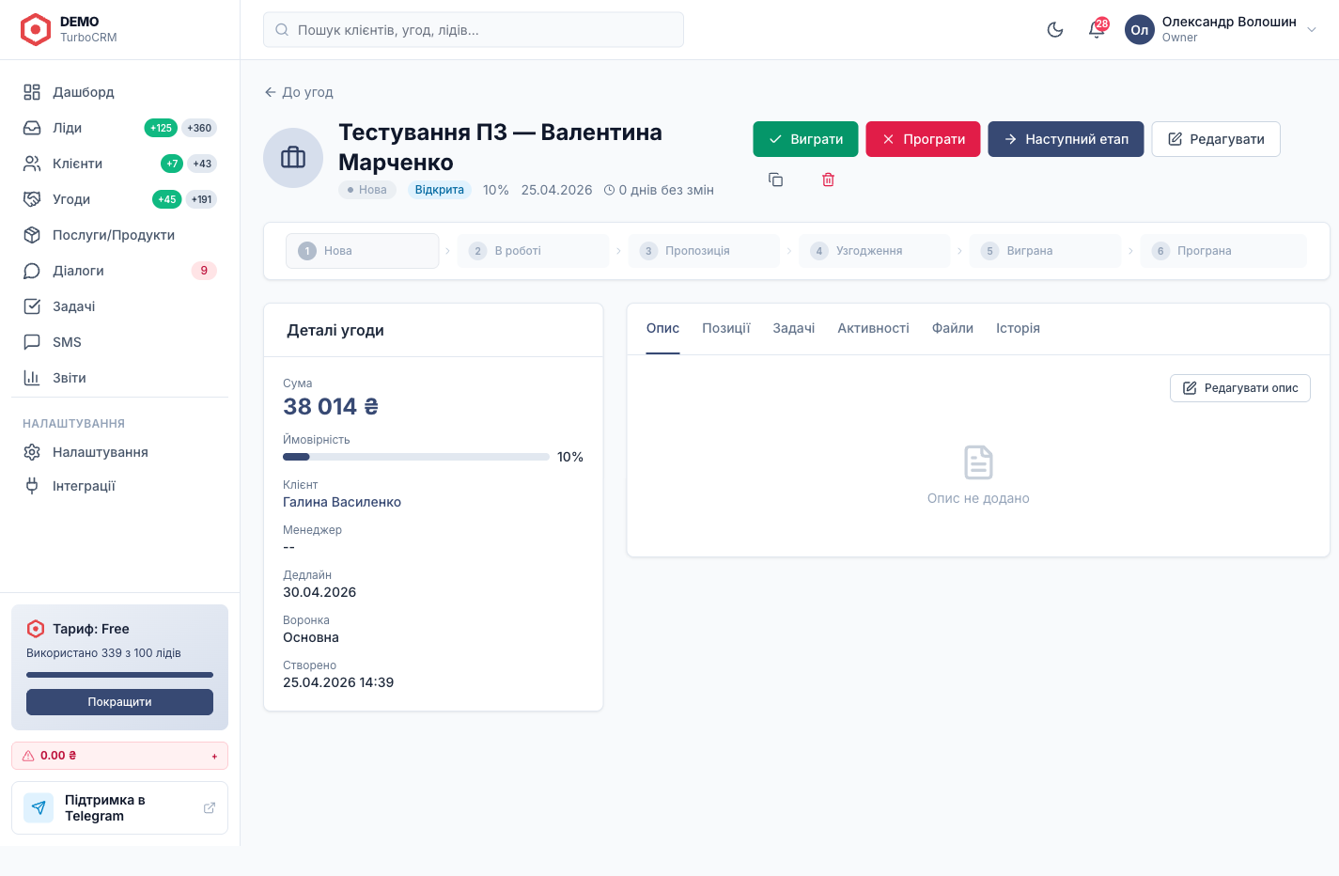
Task: Open Налаштування settings page
Action: click(119, 452)
